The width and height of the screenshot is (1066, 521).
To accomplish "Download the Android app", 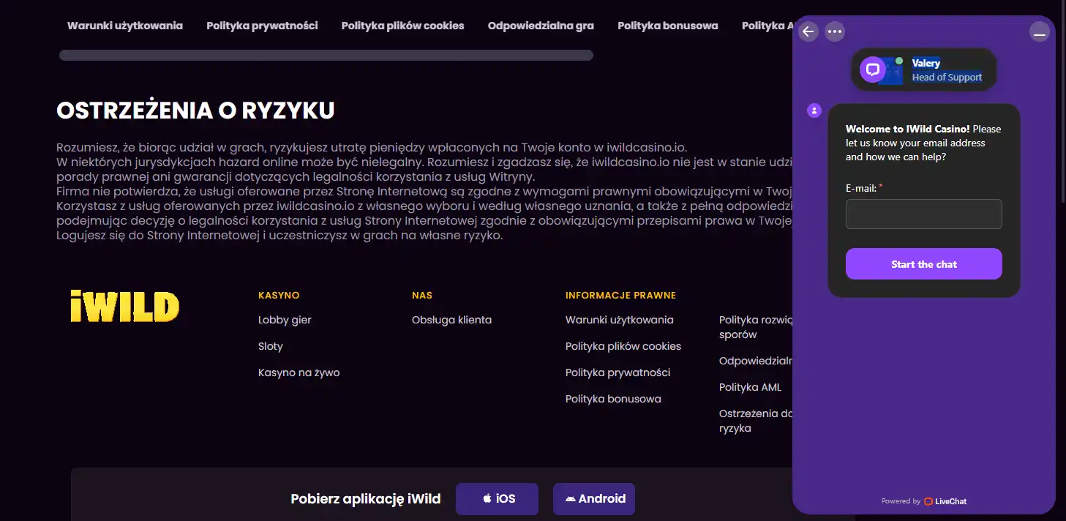I will (x=594, y=499).
